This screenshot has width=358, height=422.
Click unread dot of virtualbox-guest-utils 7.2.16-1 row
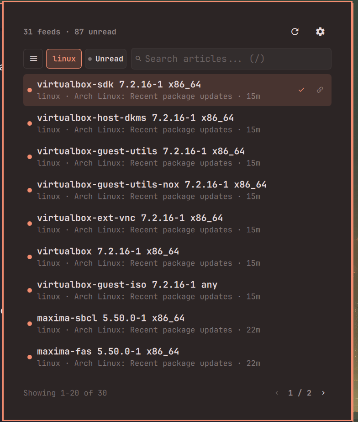click(x=30, y=157)
